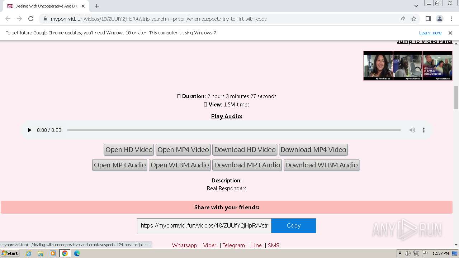This screenshot has height=258, width=459.
Task: Click the Jump To Video Parts heading
Action: click(x=425, y=42)
